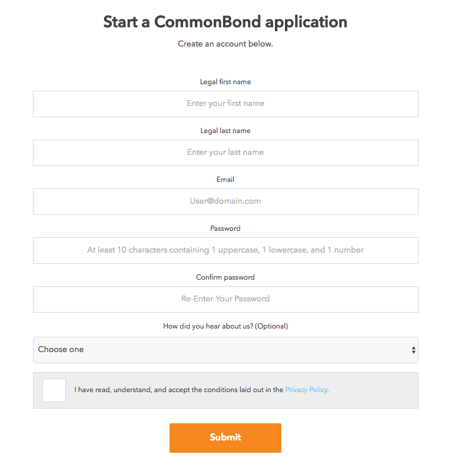Click the 'How did you hear about us? (Optional)' label
The width and height of the screenshot is (458, 461).
(x=225, y=326)
